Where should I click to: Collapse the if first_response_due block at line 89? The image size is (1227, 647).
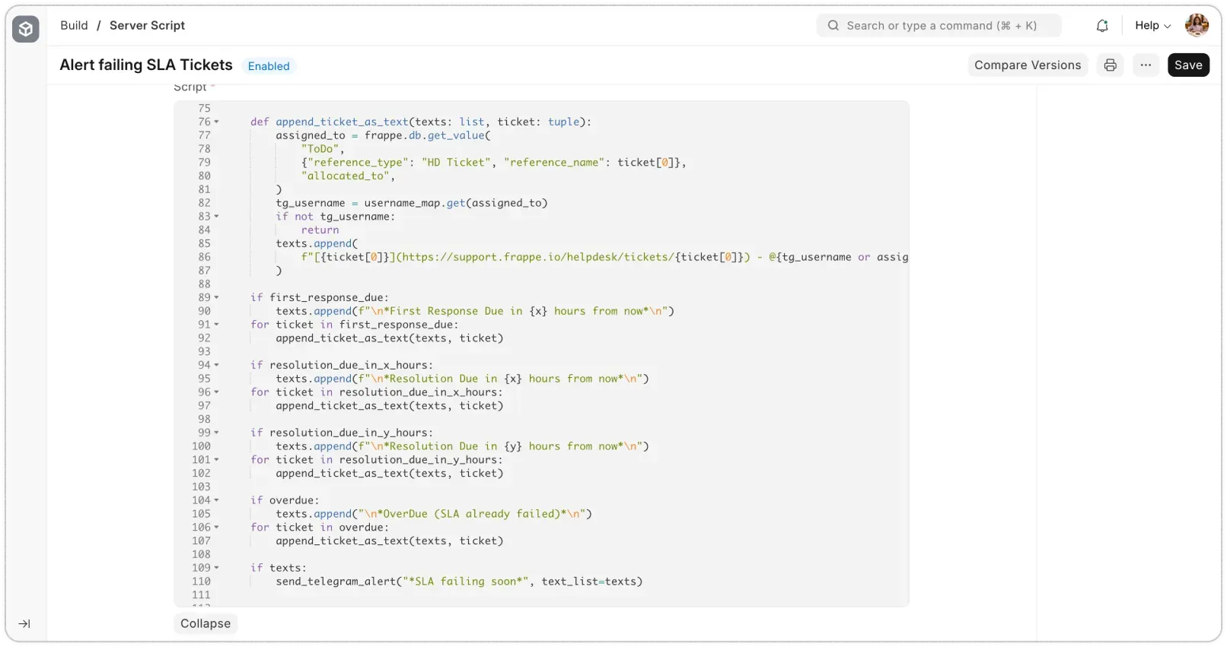216,298
